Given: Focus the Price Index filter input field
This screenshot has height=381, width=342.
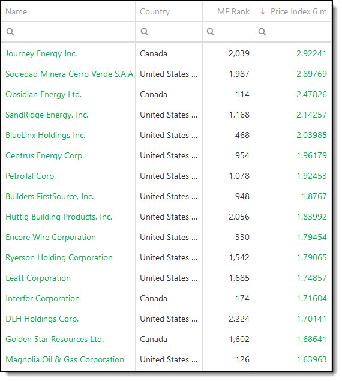Looking at the screenshot, I should tap(293, 32).
